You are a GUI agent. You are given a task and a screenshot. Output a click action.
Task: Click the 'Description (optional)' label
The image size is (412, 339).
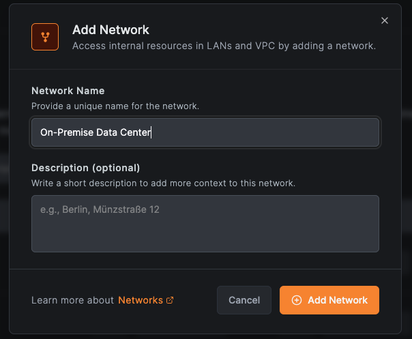pos(85,168)
